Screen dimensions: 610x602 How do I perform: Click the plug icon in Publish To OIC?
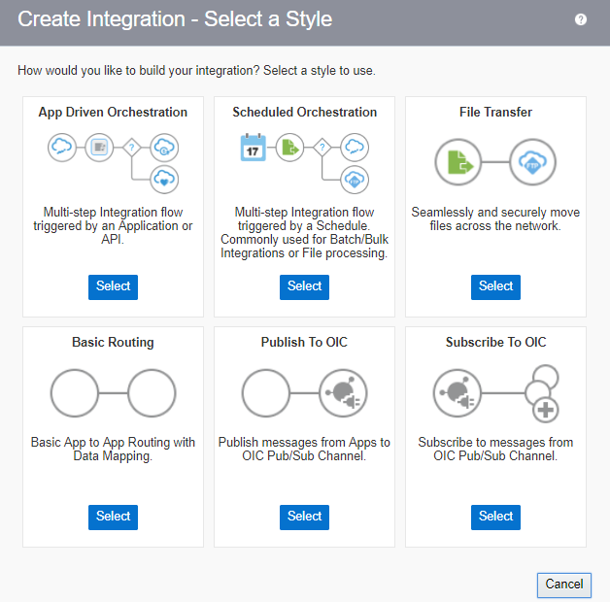click(343, 392)
